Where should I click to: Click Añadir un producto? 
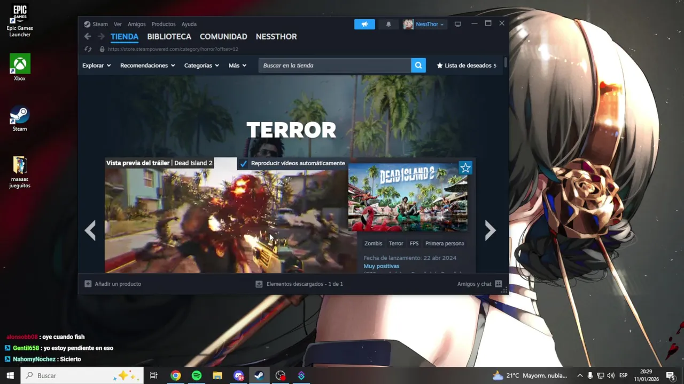(x=113, y=284)
